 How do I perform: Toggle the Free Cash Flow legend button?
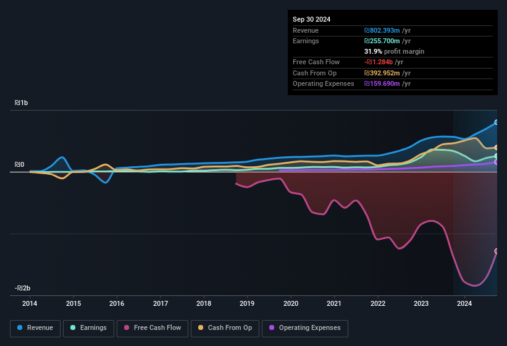coord(153,328)
